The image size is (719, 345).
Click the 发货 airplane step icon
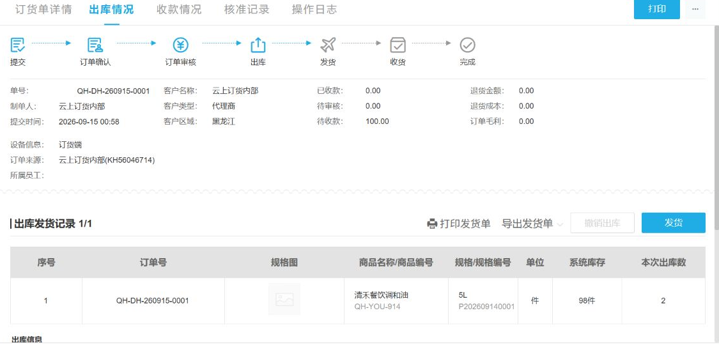(328, 45)
